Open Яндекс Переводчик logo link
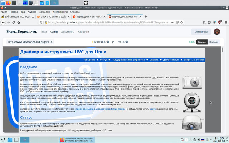Viewport: 229px width, 143px height. coord(21,31)
